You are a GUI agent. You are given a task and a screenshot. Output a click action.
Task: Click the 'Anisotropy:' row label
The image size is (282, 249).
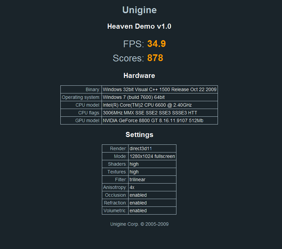point(115,187)
